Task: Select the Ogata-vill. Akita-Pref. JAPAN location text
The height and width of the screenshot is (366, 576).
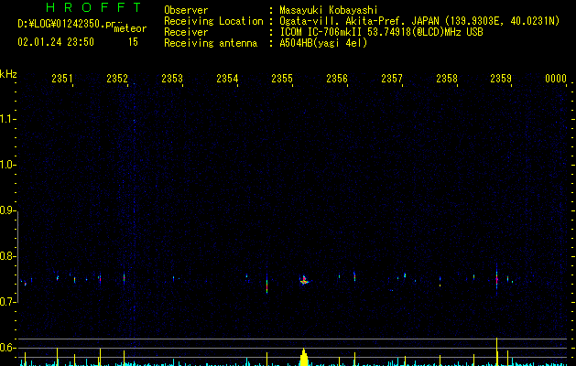Action: coord(419,21)
